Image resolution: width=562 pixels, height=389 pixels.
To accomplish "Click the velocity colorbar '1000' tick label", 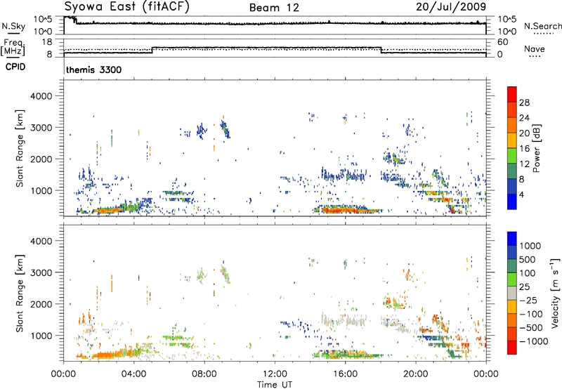I will (x=530, y=246).
